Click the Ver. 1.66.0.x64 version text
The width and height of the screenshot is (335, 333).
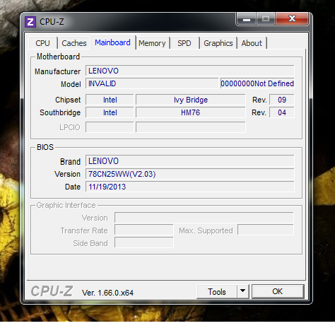pos(107,293)
